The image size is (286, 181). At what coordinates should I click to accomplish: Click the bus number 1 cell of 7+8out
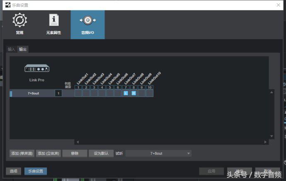58,93
